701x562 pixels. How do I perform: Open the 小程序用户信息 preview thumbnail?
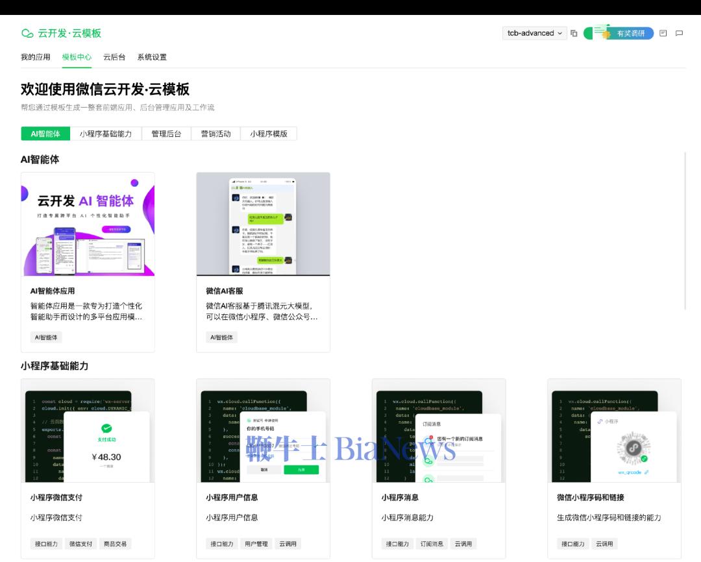click(264, 430)
